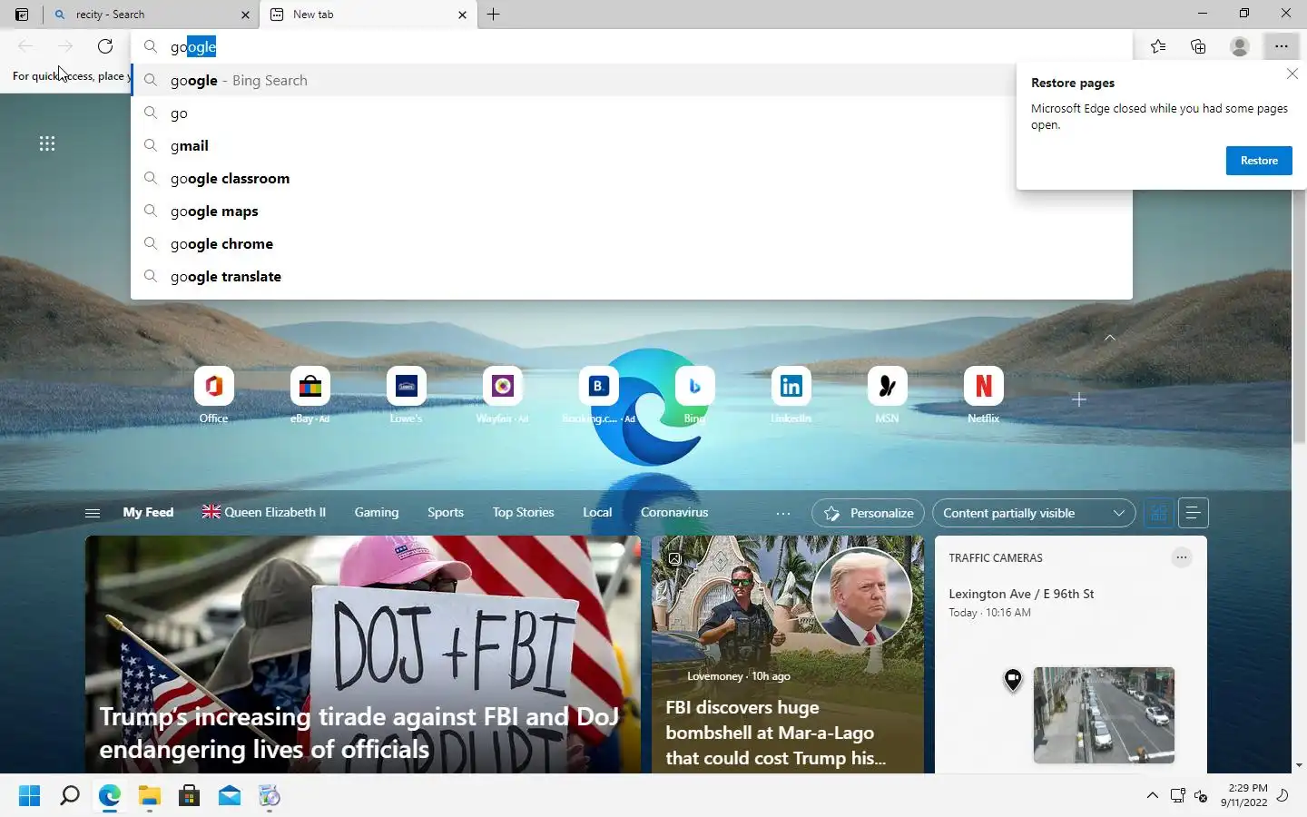The image size is (1307, 817).
Task: Open Traffic Cameras card options menu
Action: click(x=1181, y=557)
